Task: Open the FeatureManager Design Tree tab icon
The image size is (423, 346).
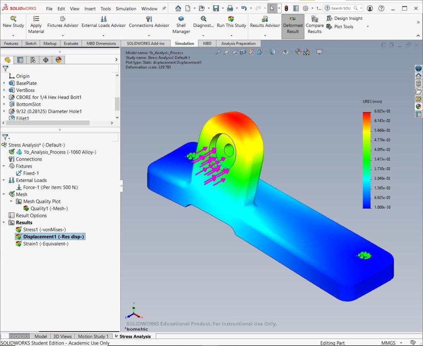Action: [x=7, y=60]
